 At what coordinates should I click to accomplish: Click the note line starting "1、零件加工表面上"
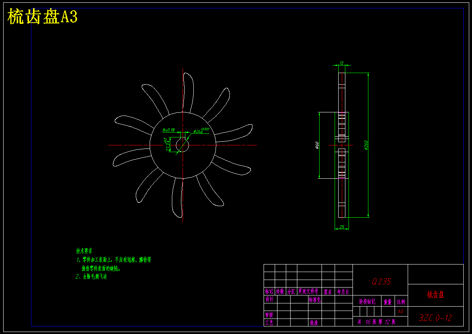pos(114,260)
